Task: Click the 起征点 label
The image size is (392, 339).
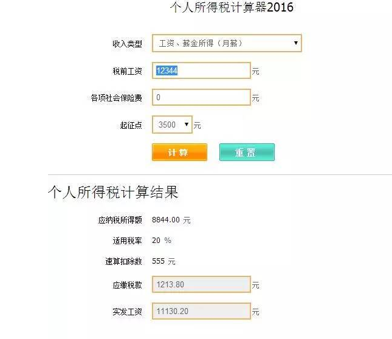Action: (x=131, y=125)
